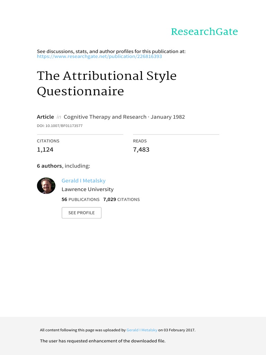Click the Gerald I Metalsky profile photo
The image size is (266, 355).
pos(46,186)
